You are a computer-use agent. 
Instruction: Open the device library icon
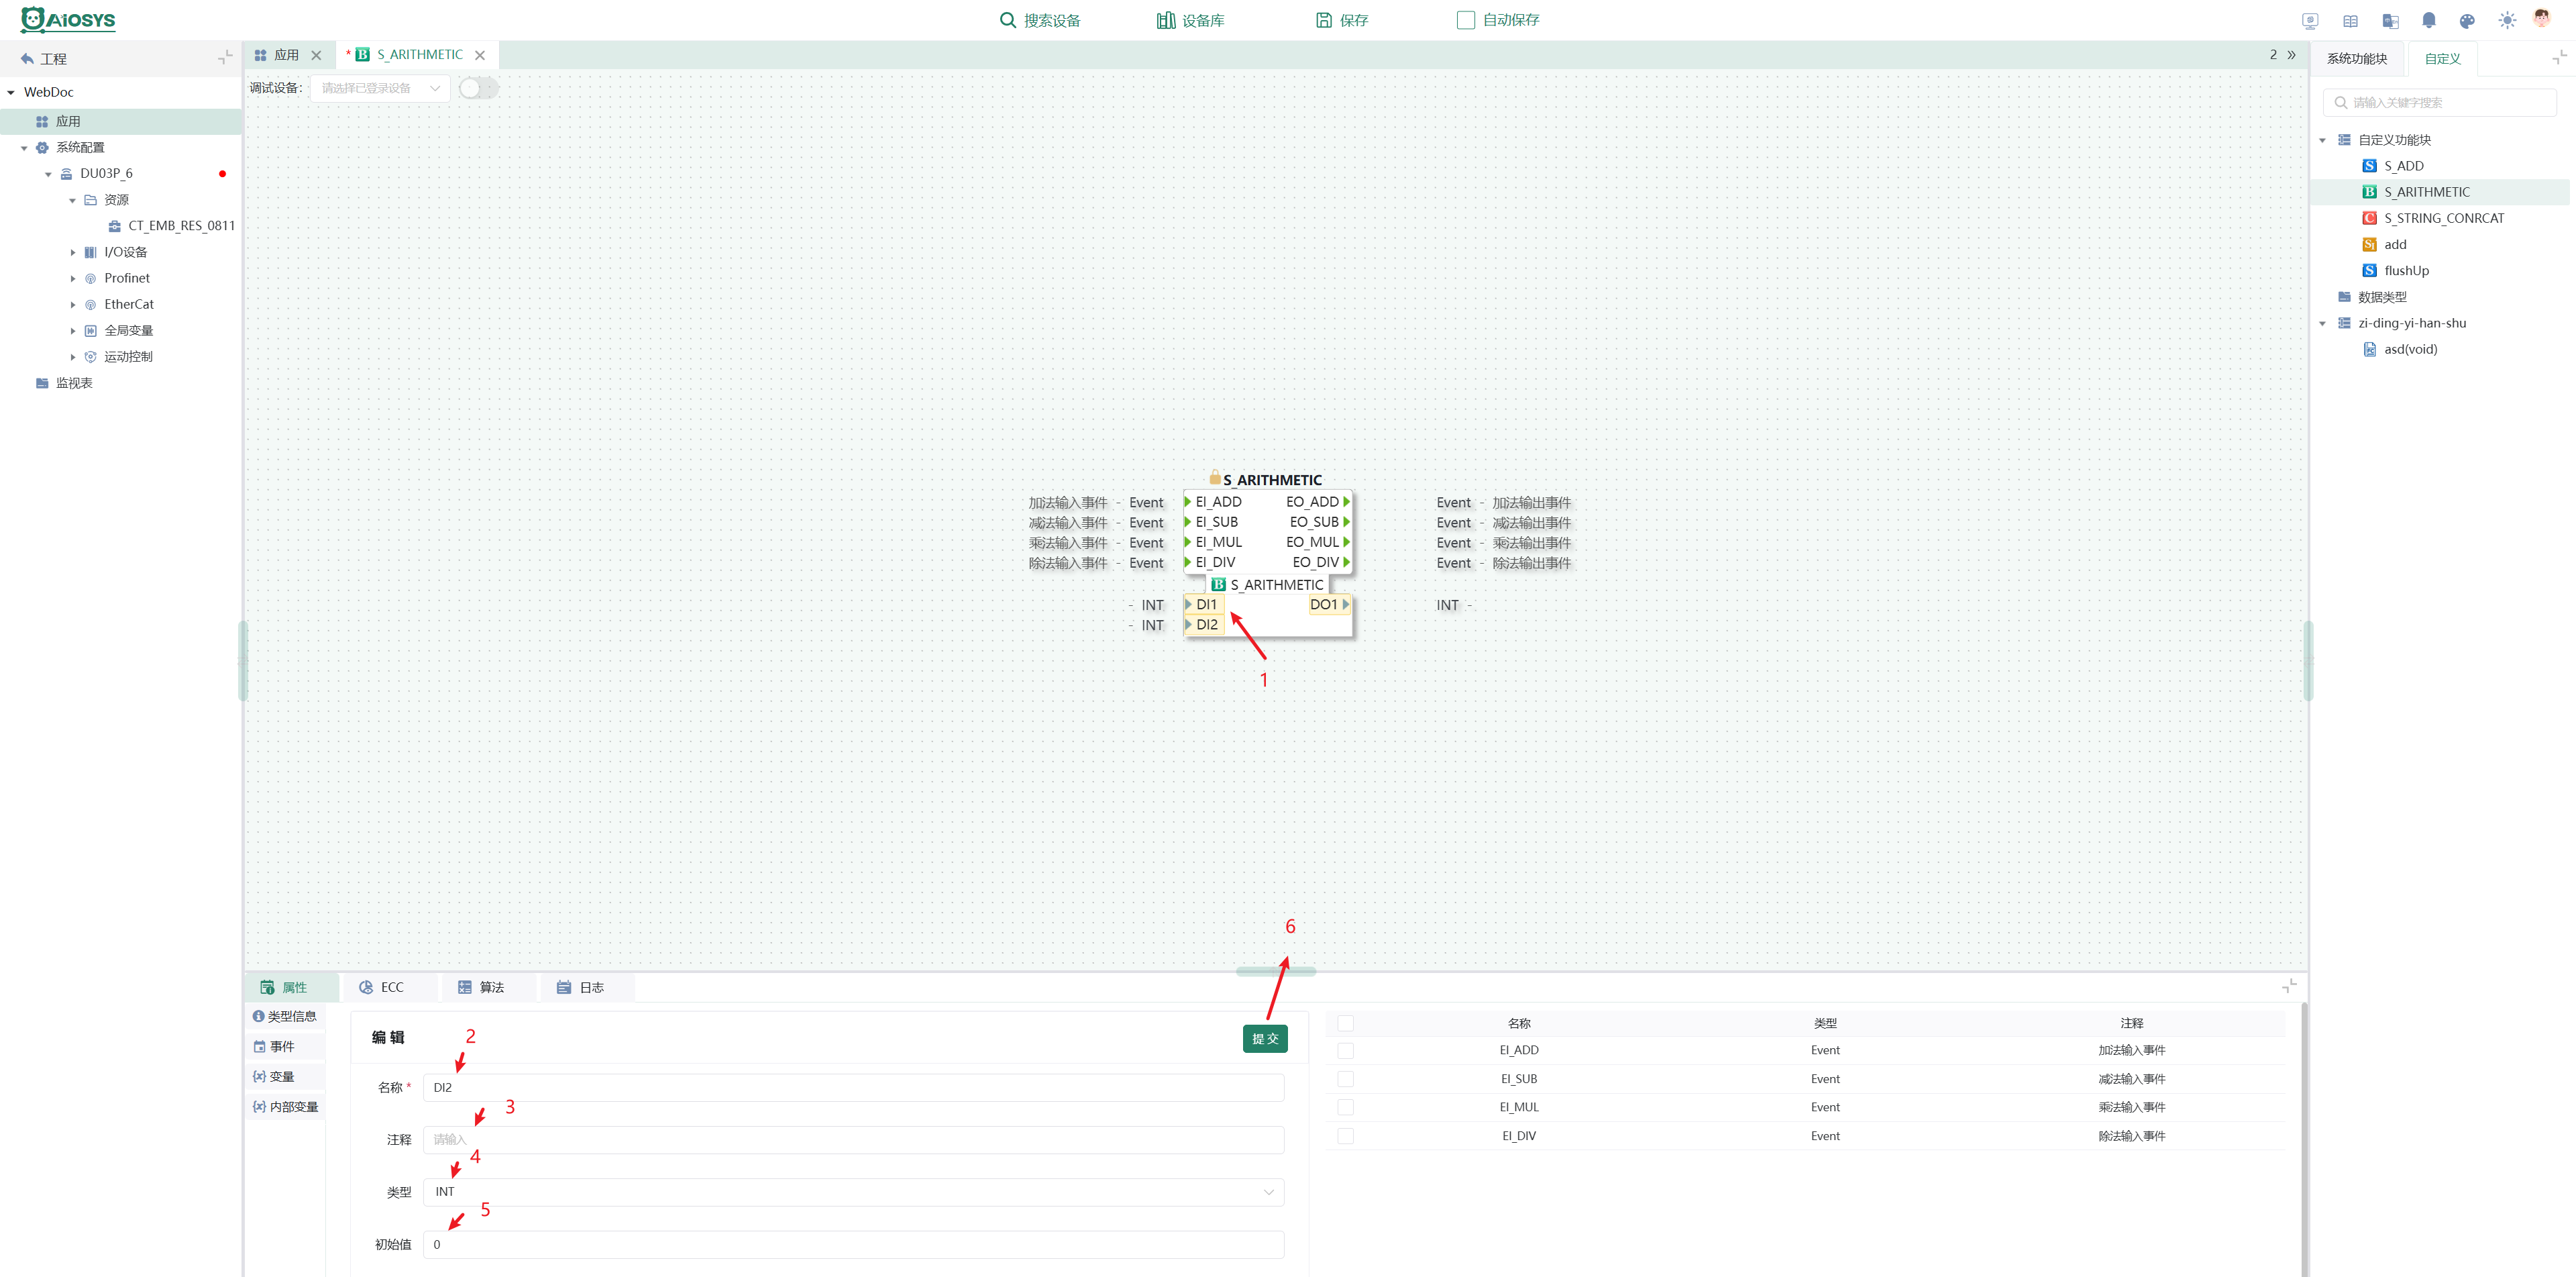click(1166, 20)
